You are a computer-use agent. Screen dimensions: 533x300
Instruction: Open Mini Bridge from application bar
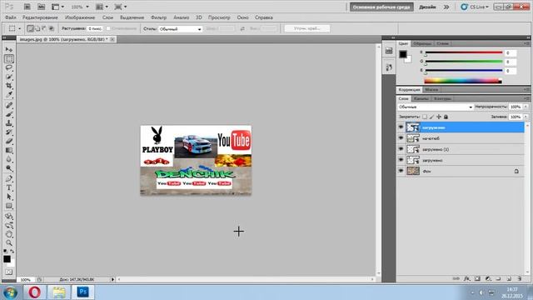41,7
